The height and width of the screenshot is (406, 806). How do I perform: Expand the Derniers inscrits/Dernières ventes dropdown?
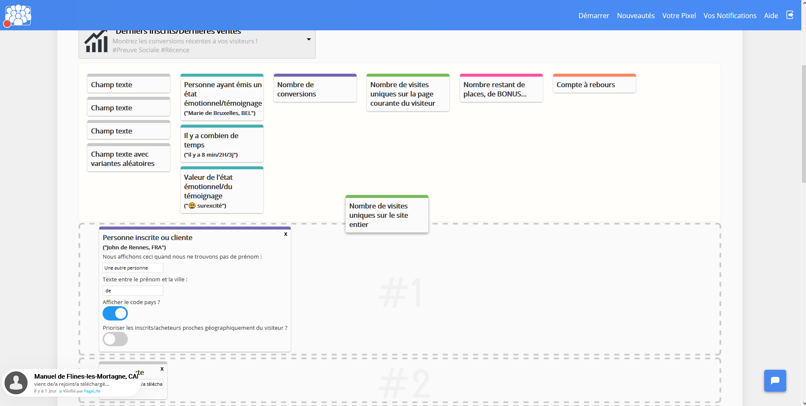click(x=309, y=39)
